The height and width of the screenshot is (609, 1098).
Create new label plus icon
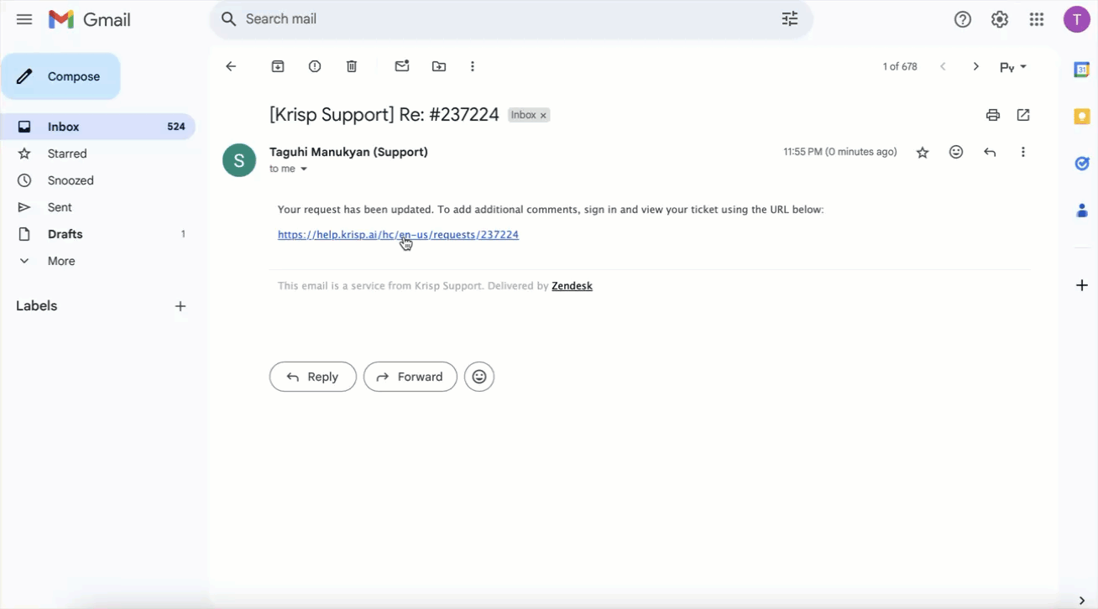click(x=180, y=306)
